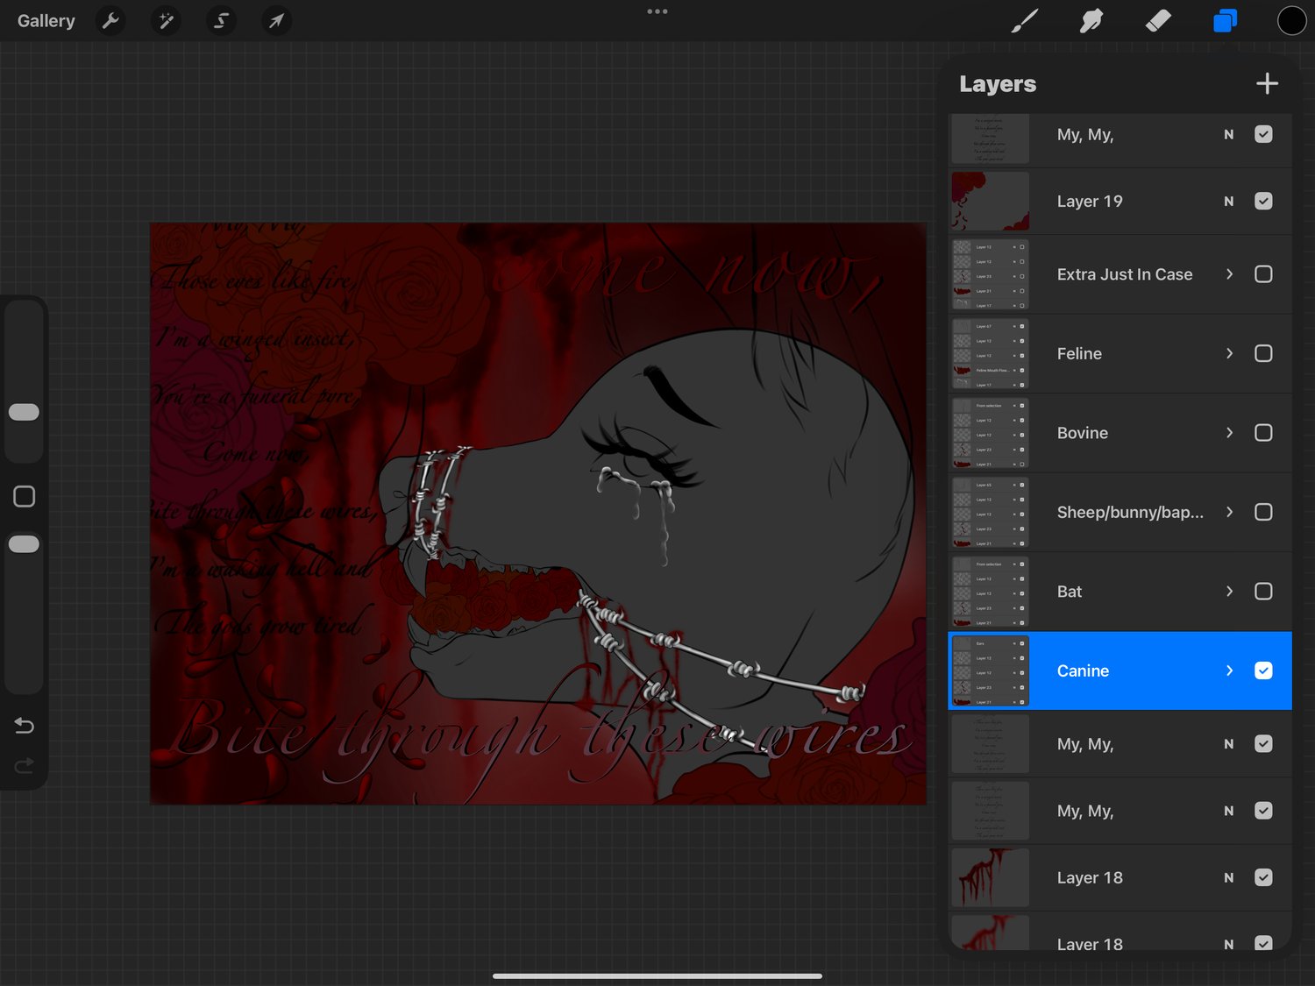Expand the Bovine layer group

(1229, 433)
